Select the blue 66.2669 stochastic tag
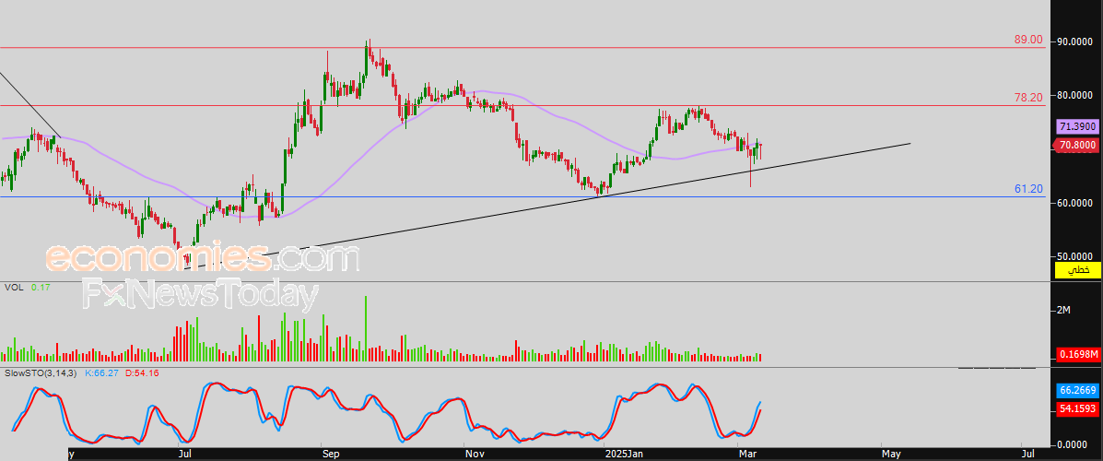This screenshot has width=1103, height=461. point(1077,390)
